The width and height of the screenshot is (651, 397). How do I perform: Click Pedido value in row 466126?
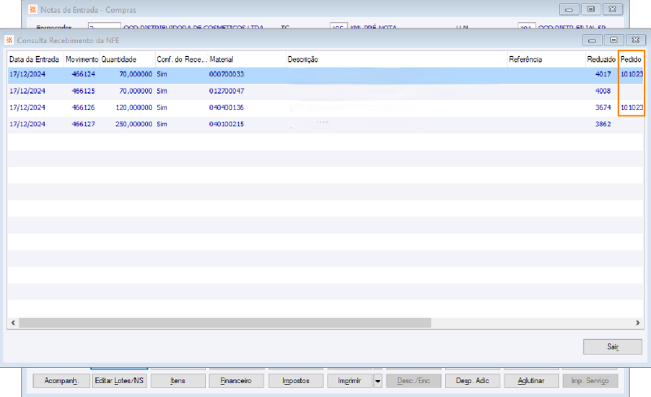(631, 107)
